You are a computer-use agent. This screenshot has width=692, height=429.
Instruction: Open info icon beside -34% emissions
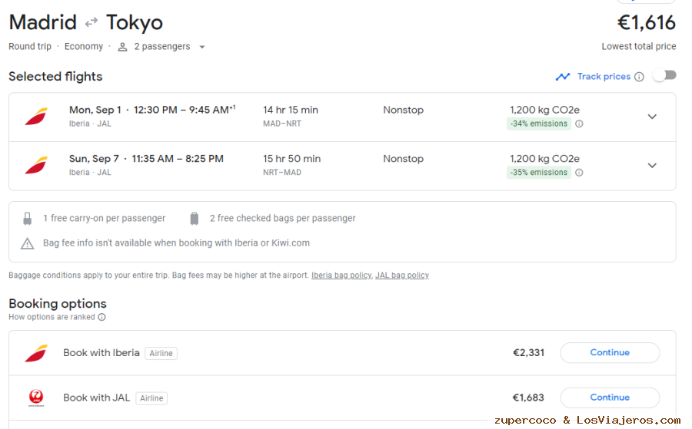coord(580,124)
